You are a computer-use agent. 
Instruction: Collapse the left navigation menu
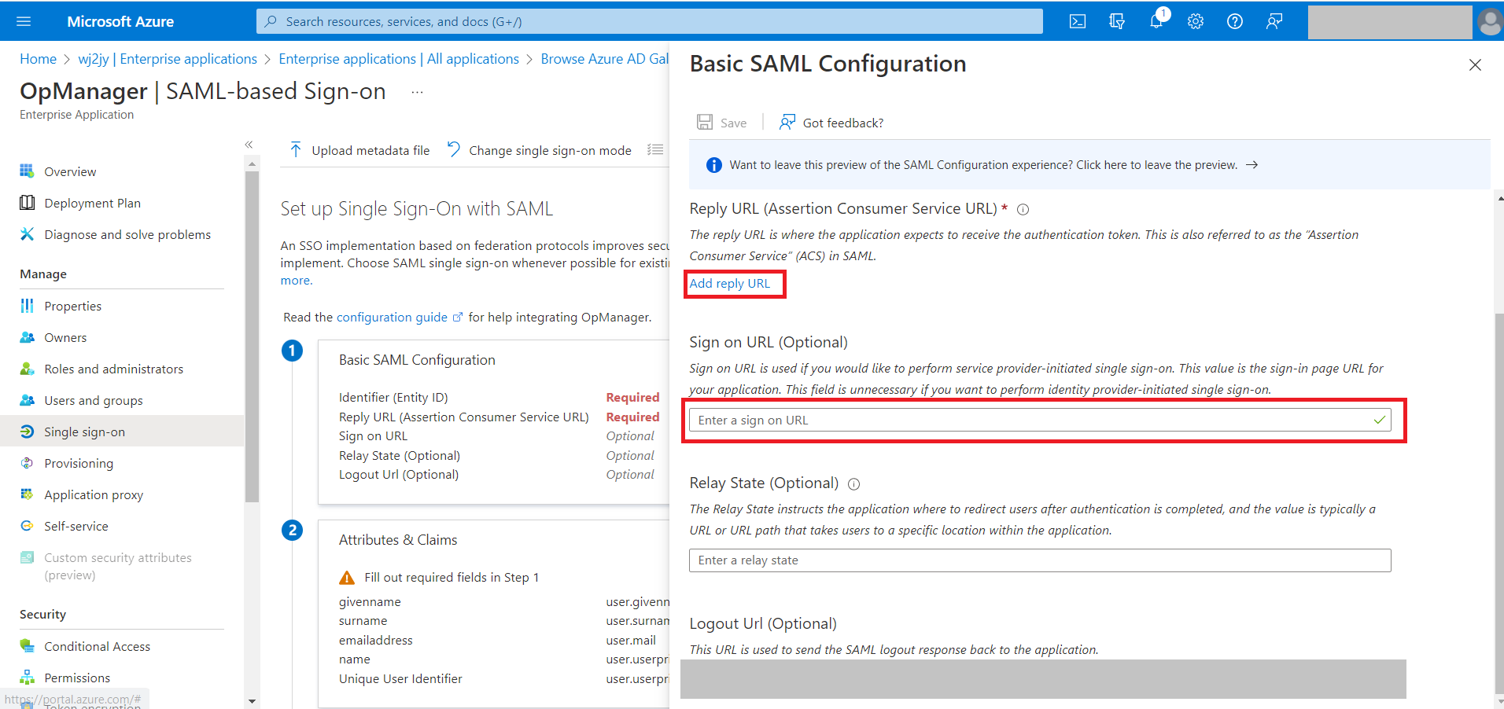[249, 145]
